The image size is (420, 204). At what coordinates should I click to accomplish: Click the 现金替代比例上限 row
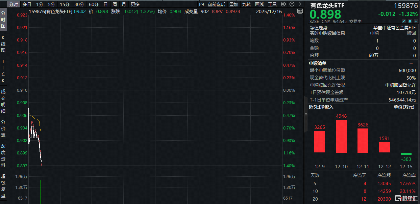click(x=363, y=78)
